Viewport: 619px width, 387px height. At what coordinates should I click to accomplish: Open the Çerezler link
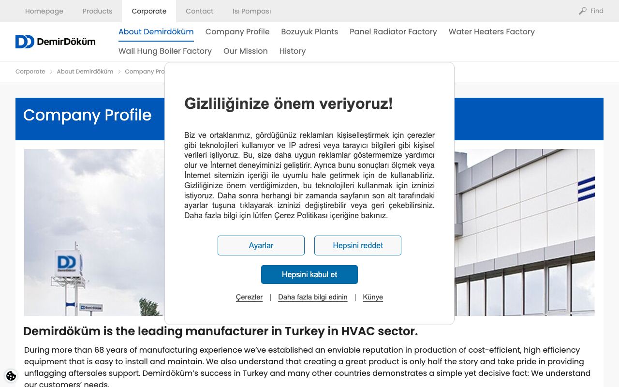pos(249,297)
